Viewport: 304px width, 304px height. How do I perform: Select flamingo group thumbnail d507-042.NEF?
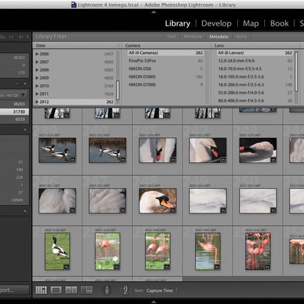pos(258,251)
